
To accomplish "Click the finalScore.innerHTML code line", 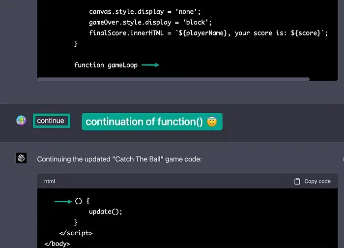I will [x=208, y=33].
